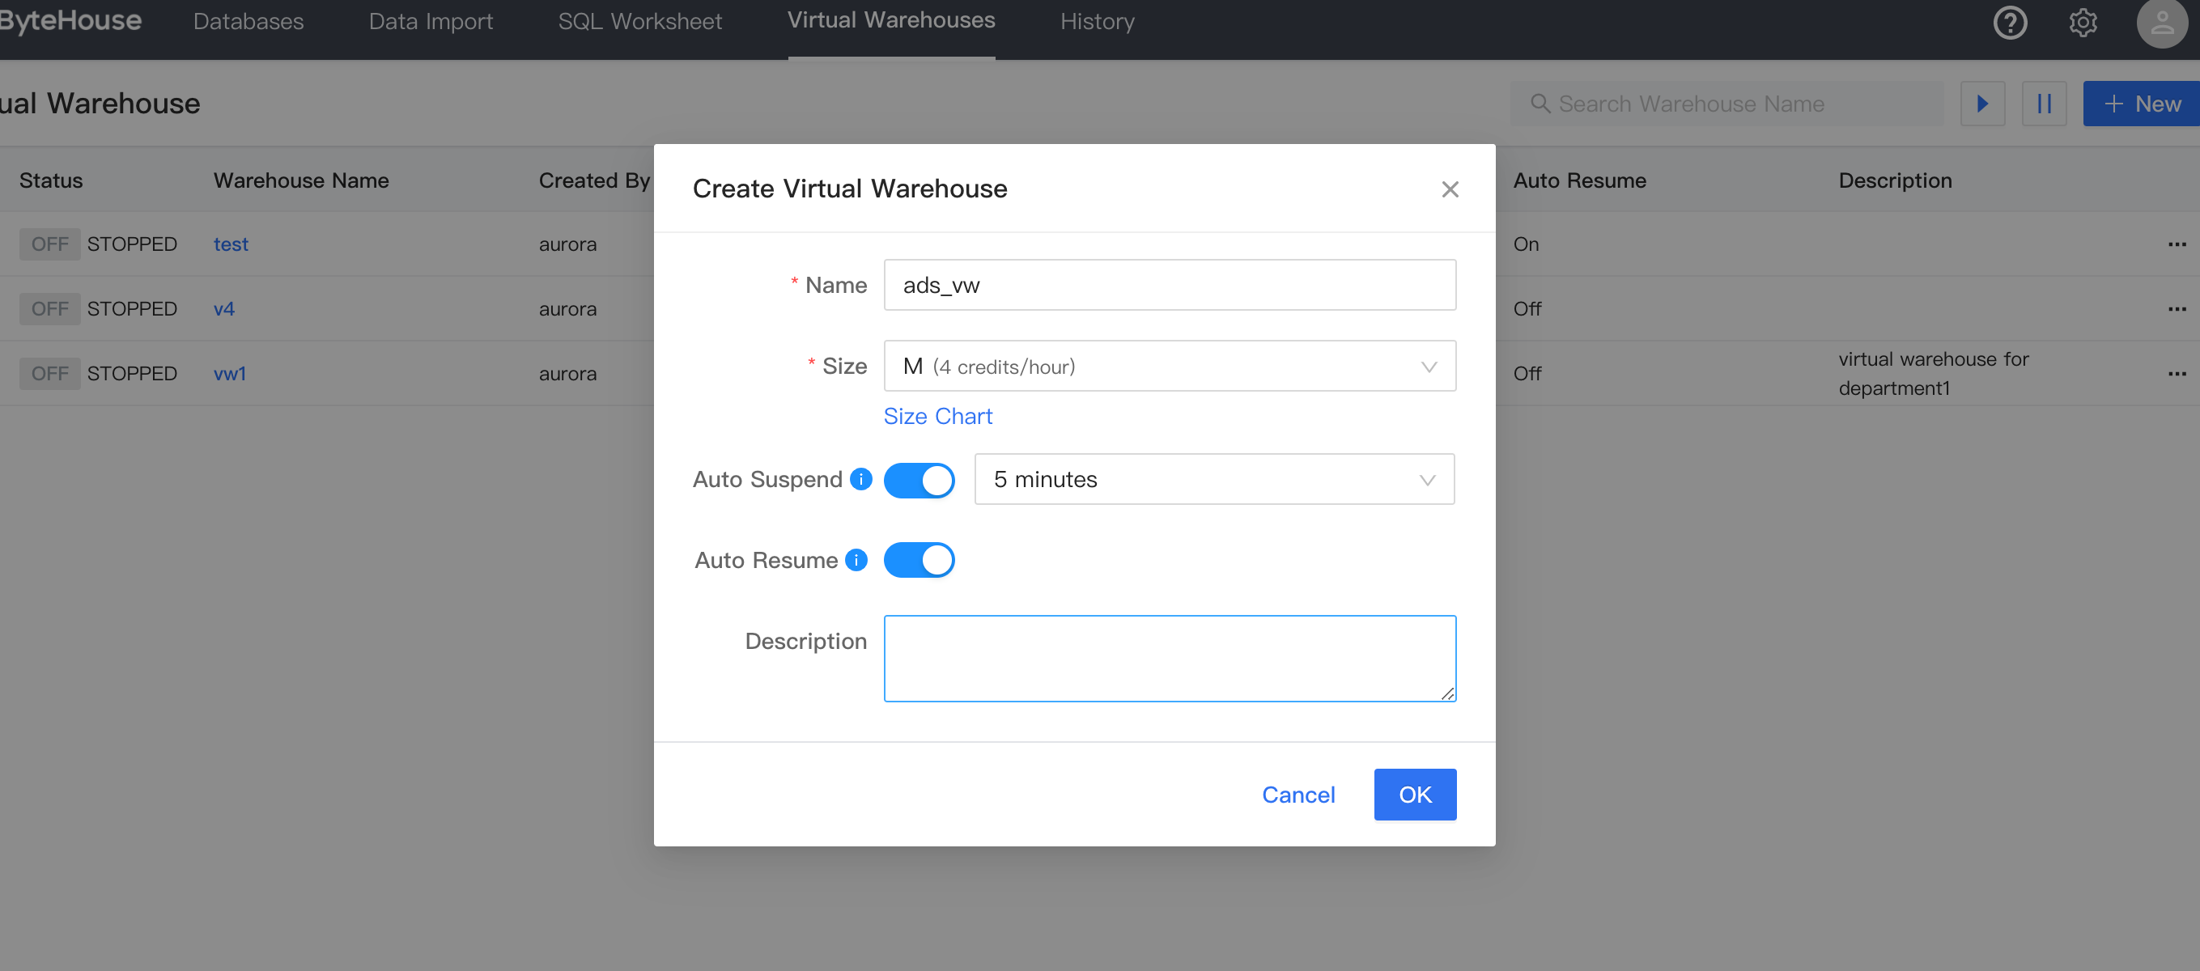Screen dimensions: 2200x971
Task: Click the resume play icon button
Action: [1982, 104]
